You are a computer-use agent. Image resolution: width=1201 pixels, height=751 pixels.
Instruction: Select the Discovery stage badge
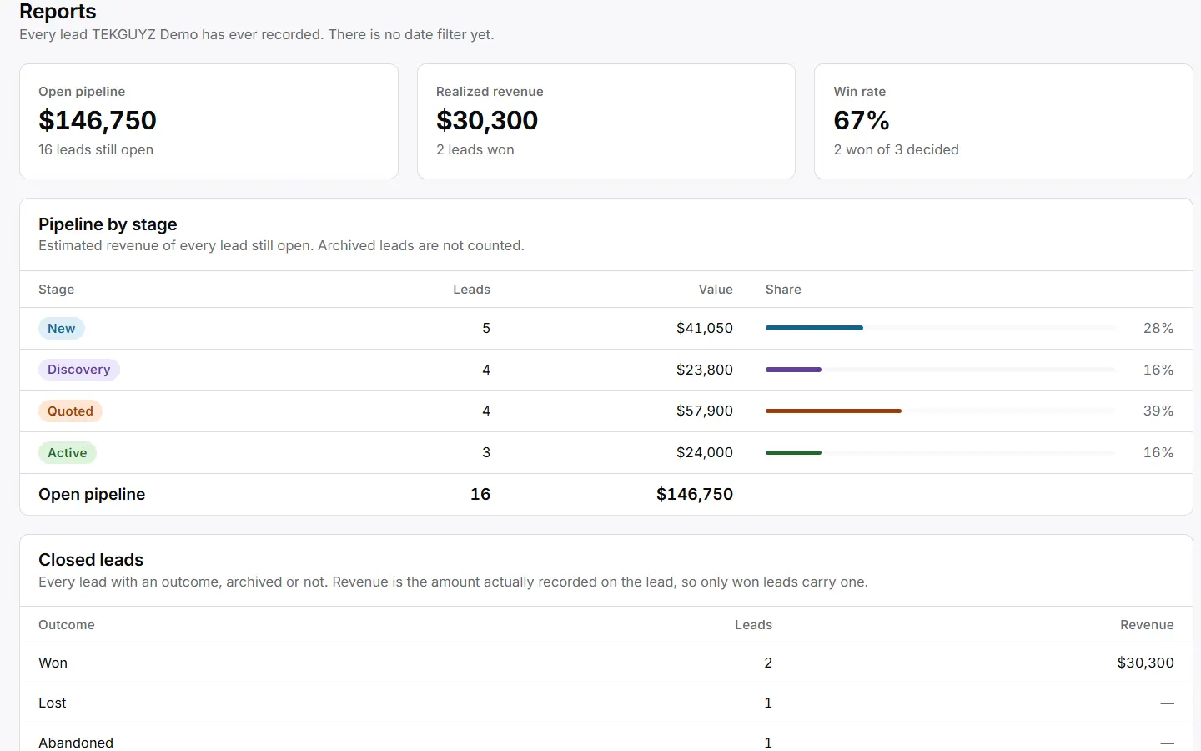pos(79,370)
